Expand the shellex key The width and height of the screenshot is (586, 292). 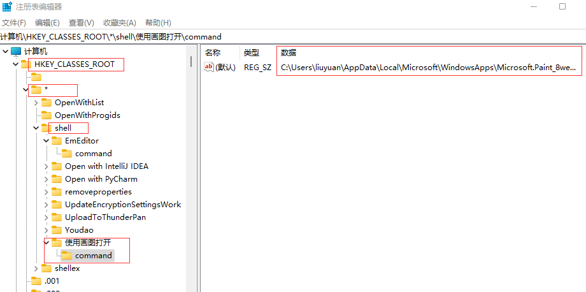[36, 268]
